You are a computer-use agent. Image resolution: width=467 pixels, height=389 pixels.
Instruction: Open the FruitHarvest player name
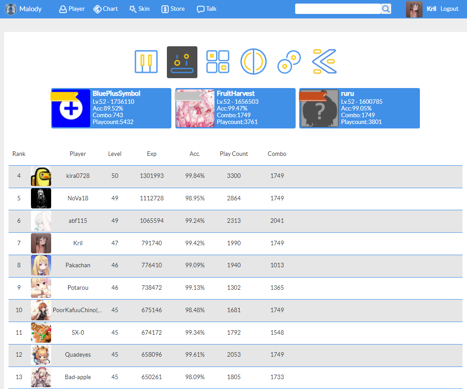pyautogui.click(x=236, y=93)
